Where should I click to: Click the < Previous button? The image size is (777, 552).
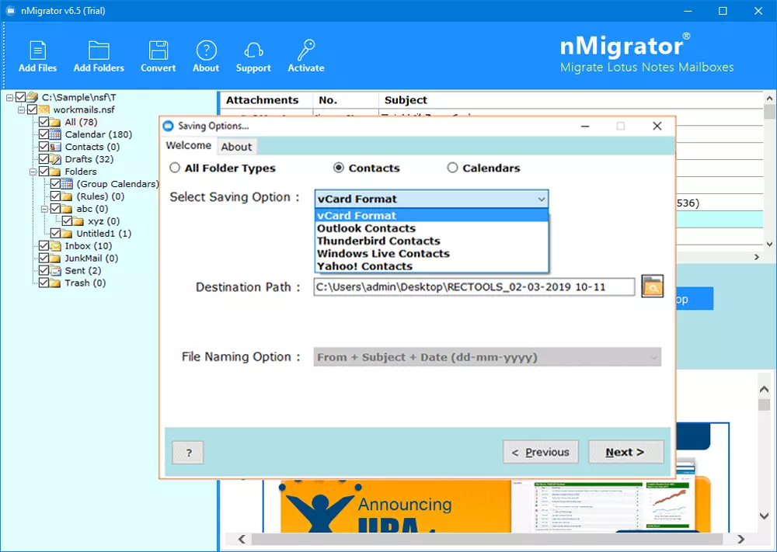(541, 452)
